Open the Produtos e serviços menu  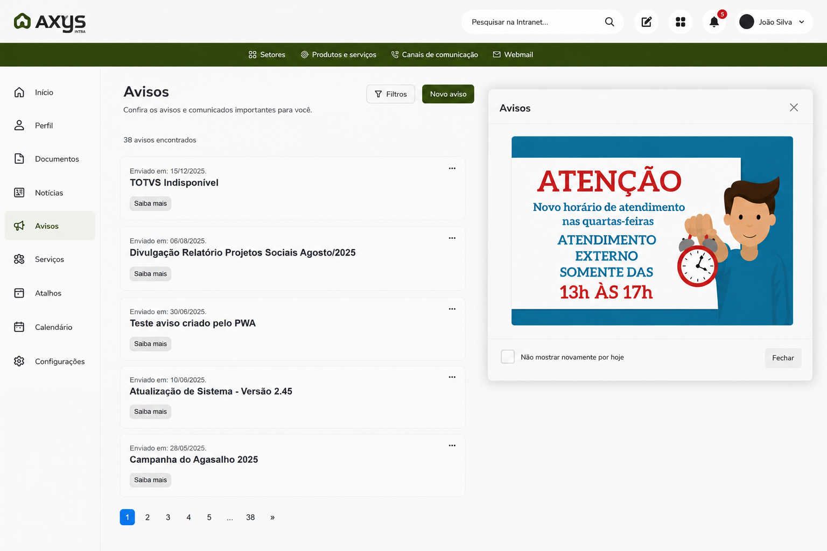pyautogui.click(x=339, y=55)
